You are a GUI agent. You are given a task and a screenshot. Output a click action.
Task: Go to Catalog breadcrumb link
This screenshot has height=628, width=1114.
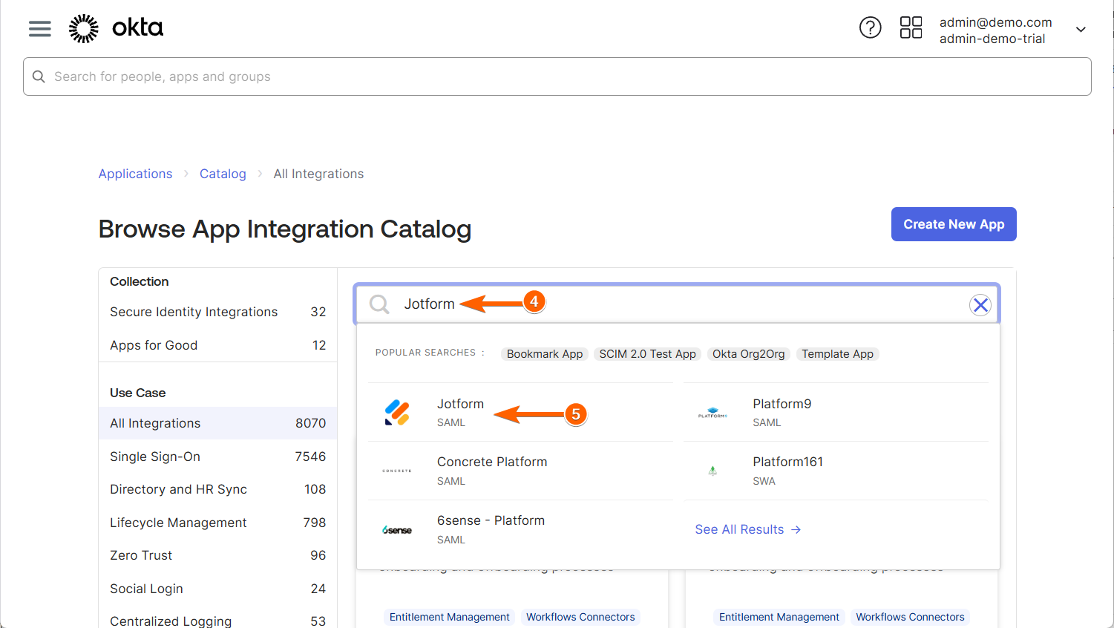tap(223, 174)
